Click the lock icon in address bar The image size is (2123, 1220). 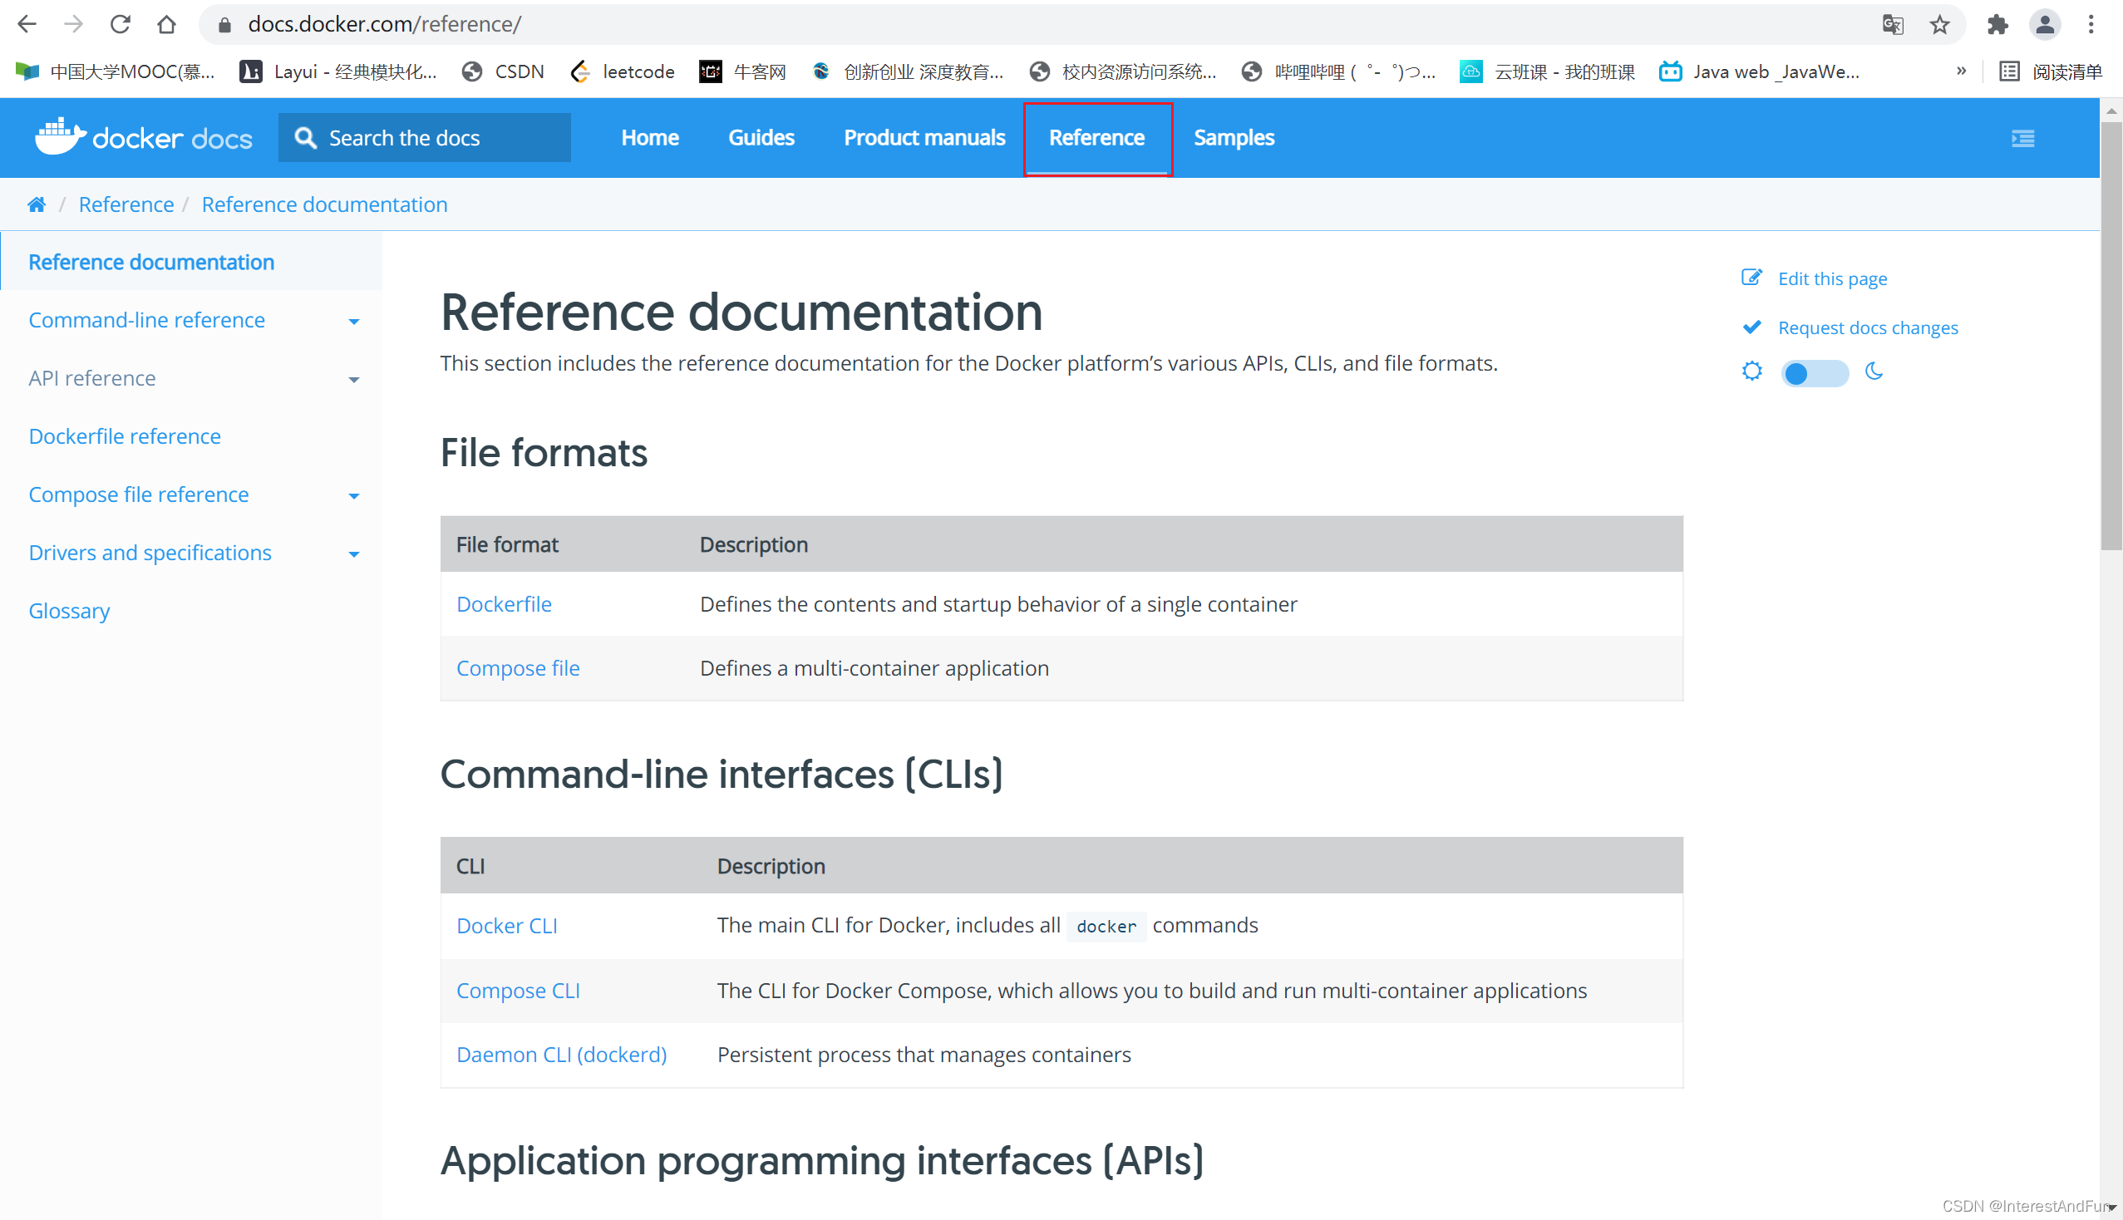tap(224, 25)
